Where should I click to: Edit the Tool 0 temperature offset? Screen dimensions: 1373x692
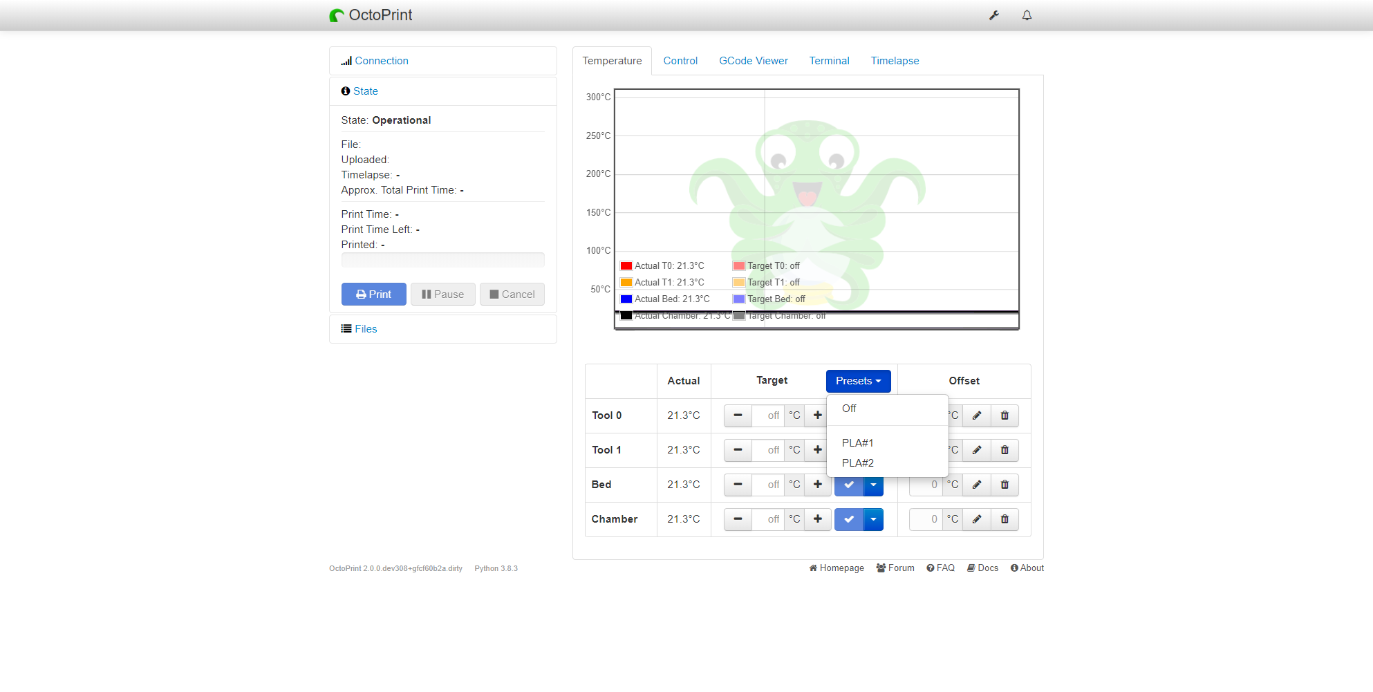(x=976, y=415)
